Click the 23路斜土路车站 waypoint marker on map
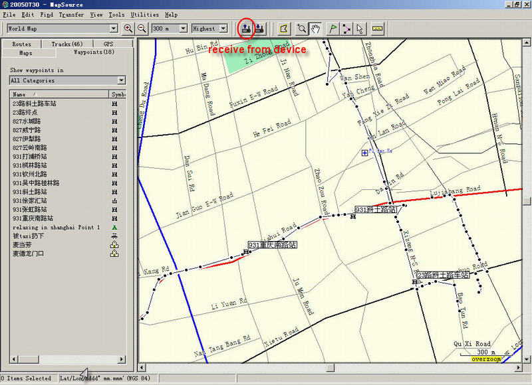The height and width of the screenshot is (385, 532). tap(414, 281)
